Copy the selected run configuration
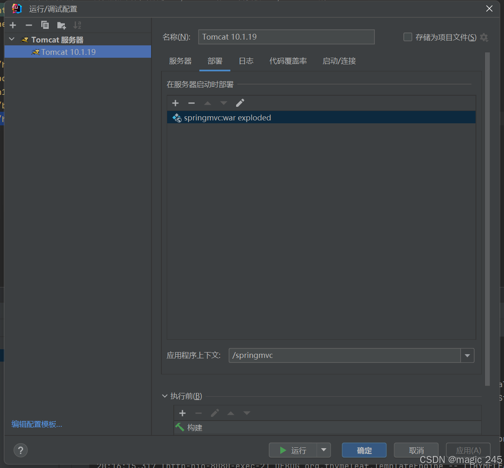This screenshot has height=468, width=504. coord(45,25)
